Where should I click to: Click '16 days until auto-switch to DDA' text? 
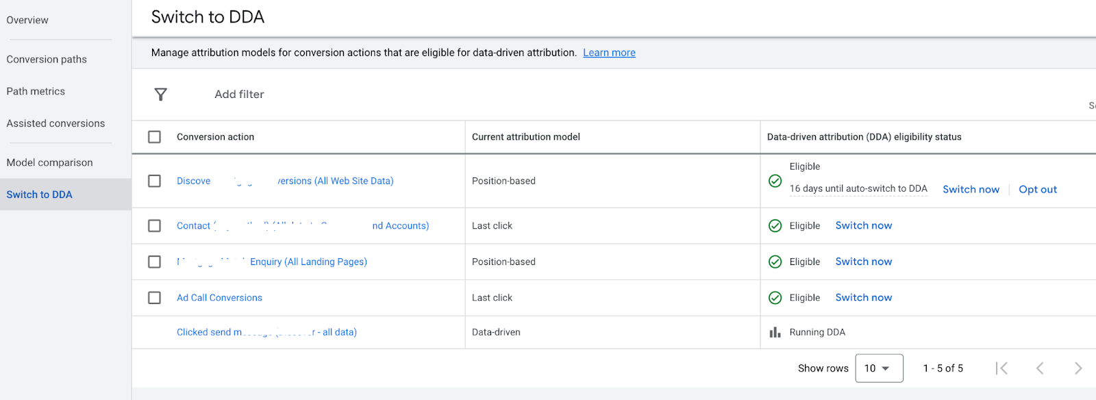coord(858,189)
